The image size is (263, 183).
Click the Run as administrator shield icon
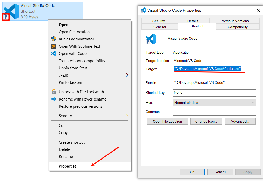pos(54,39)
